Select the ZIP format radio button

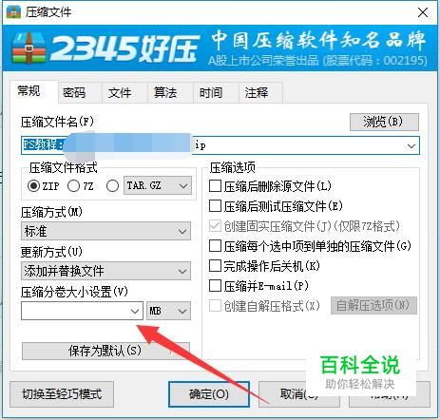point(33,186)
